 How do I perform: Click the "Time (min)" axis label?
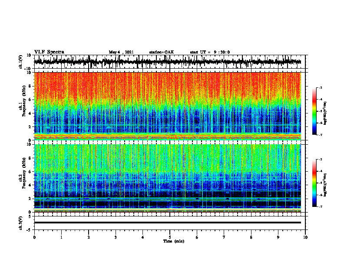(x=174, y=241)
